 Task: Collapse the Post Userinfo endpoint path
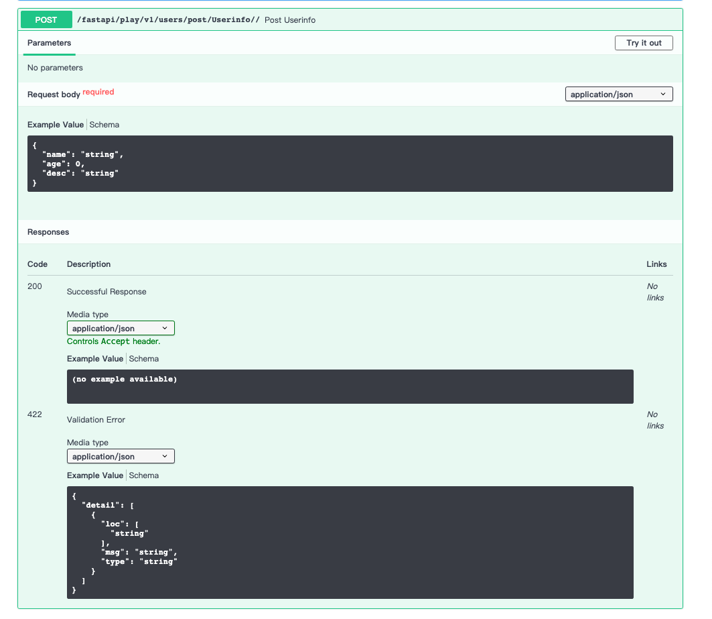pyautogui.click(x=168, y=20)
